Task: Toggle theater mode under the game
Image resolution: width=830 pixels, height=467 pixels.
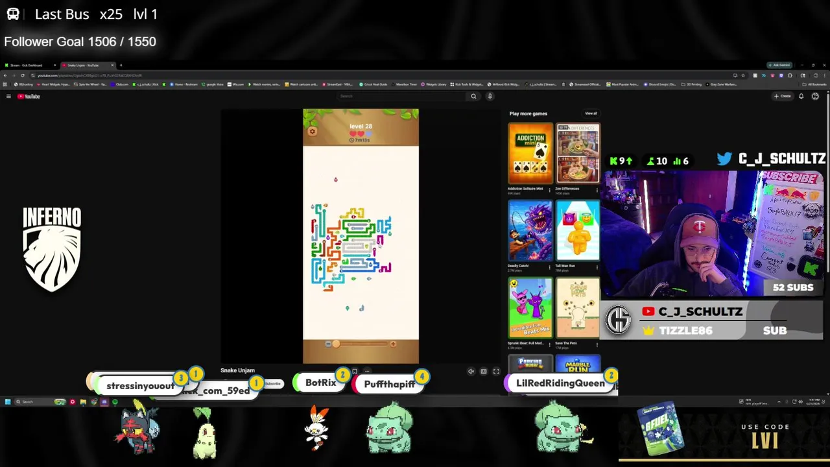Action: tap(484, 372)
